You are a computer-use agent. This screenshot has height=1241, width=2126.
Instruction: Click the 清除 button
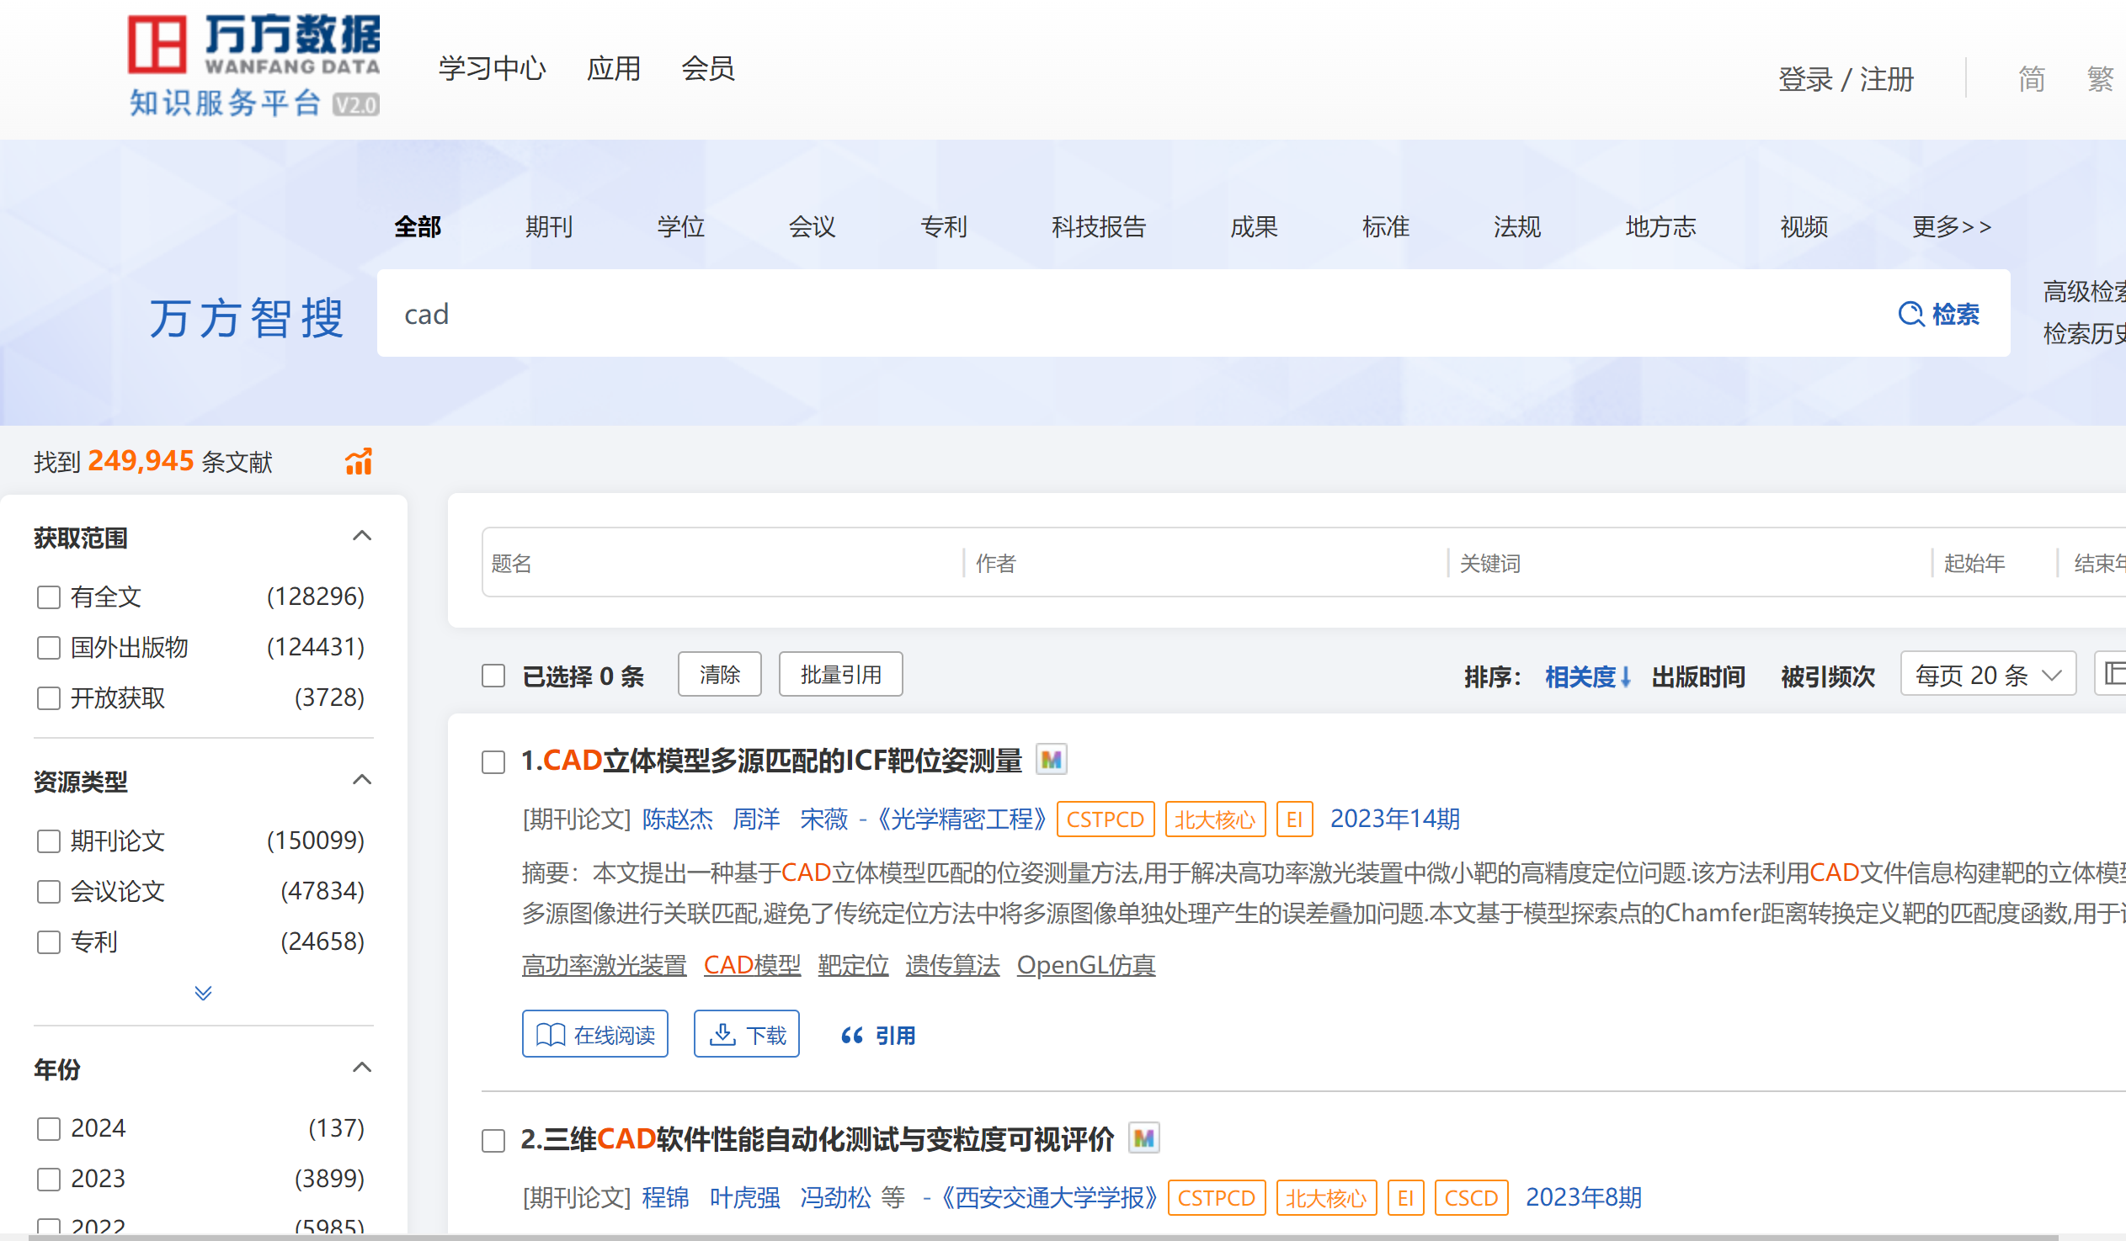point(720,674)
